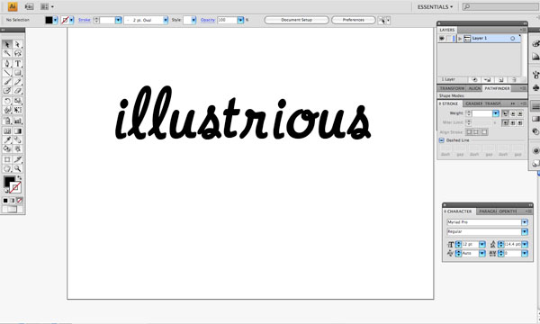
Task: Swap fill and stroke colors arrow
Action: pyautogui.click(x=19, y=177)
